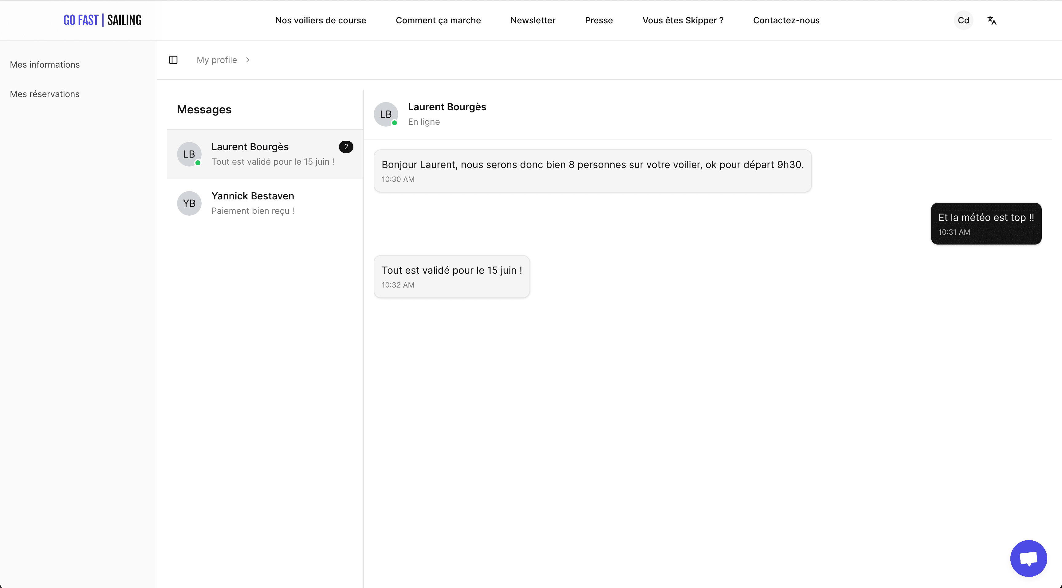Toggle the sidebar panel icon
The image size is (1062, 588).
tap(173, 60)
